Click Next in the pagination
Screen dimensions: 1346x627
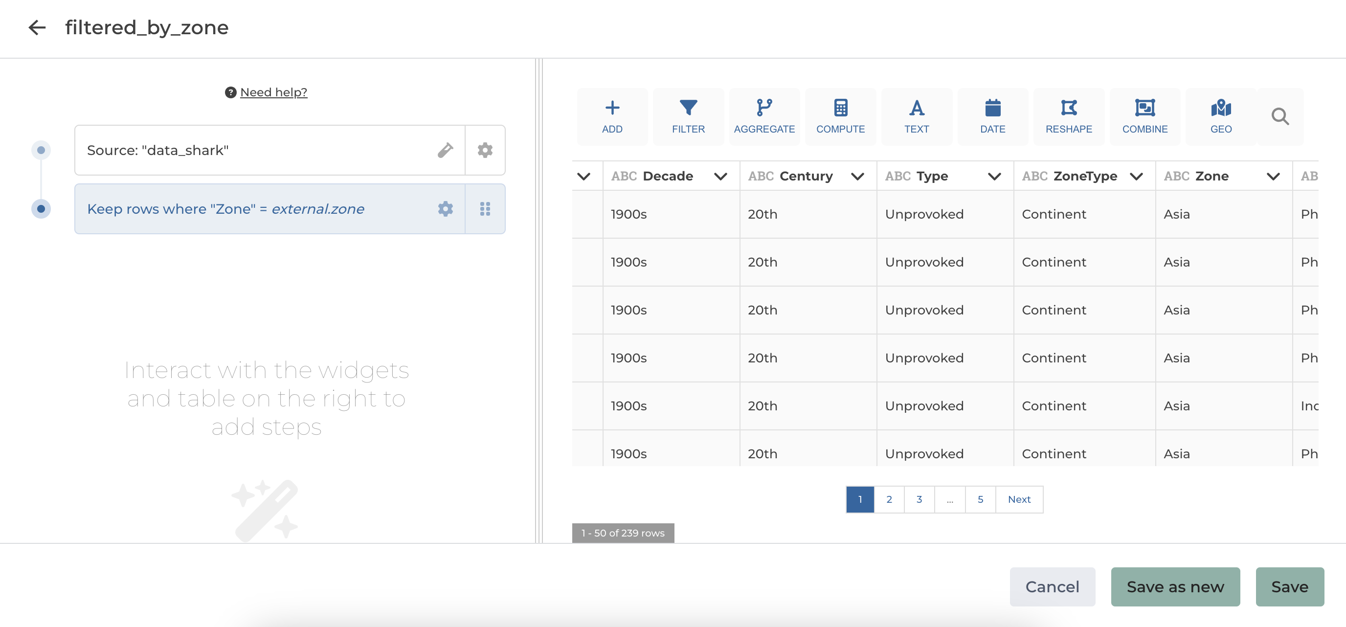(x=1019, y=499)
